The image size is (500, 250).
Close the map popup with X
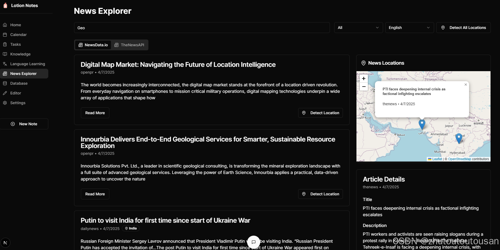point(466,85)
